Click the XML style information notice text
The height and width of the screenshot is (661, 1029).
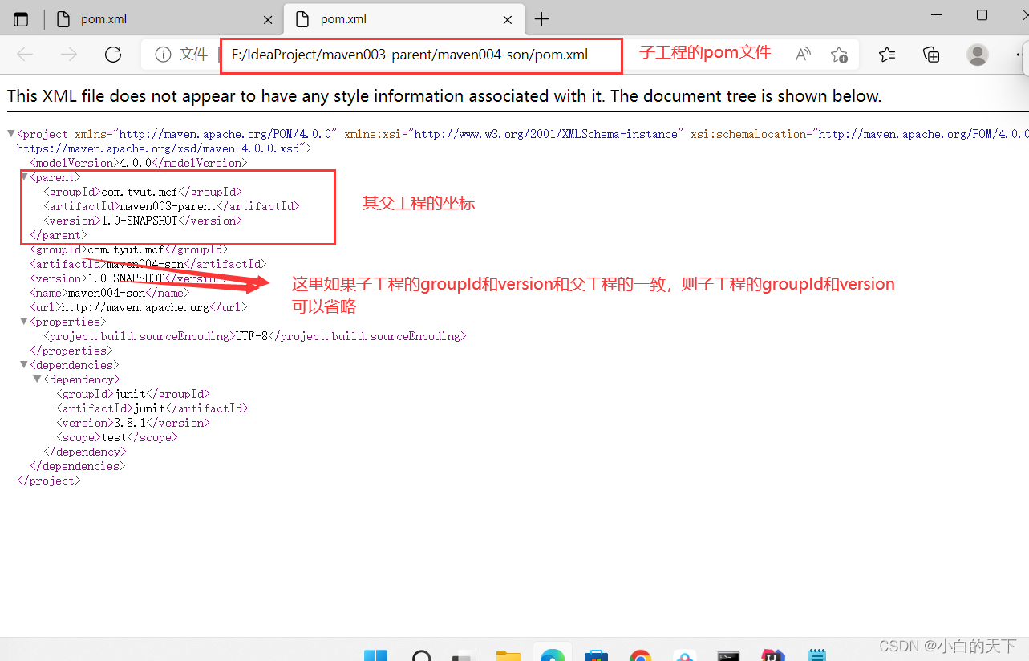[444, 96]
